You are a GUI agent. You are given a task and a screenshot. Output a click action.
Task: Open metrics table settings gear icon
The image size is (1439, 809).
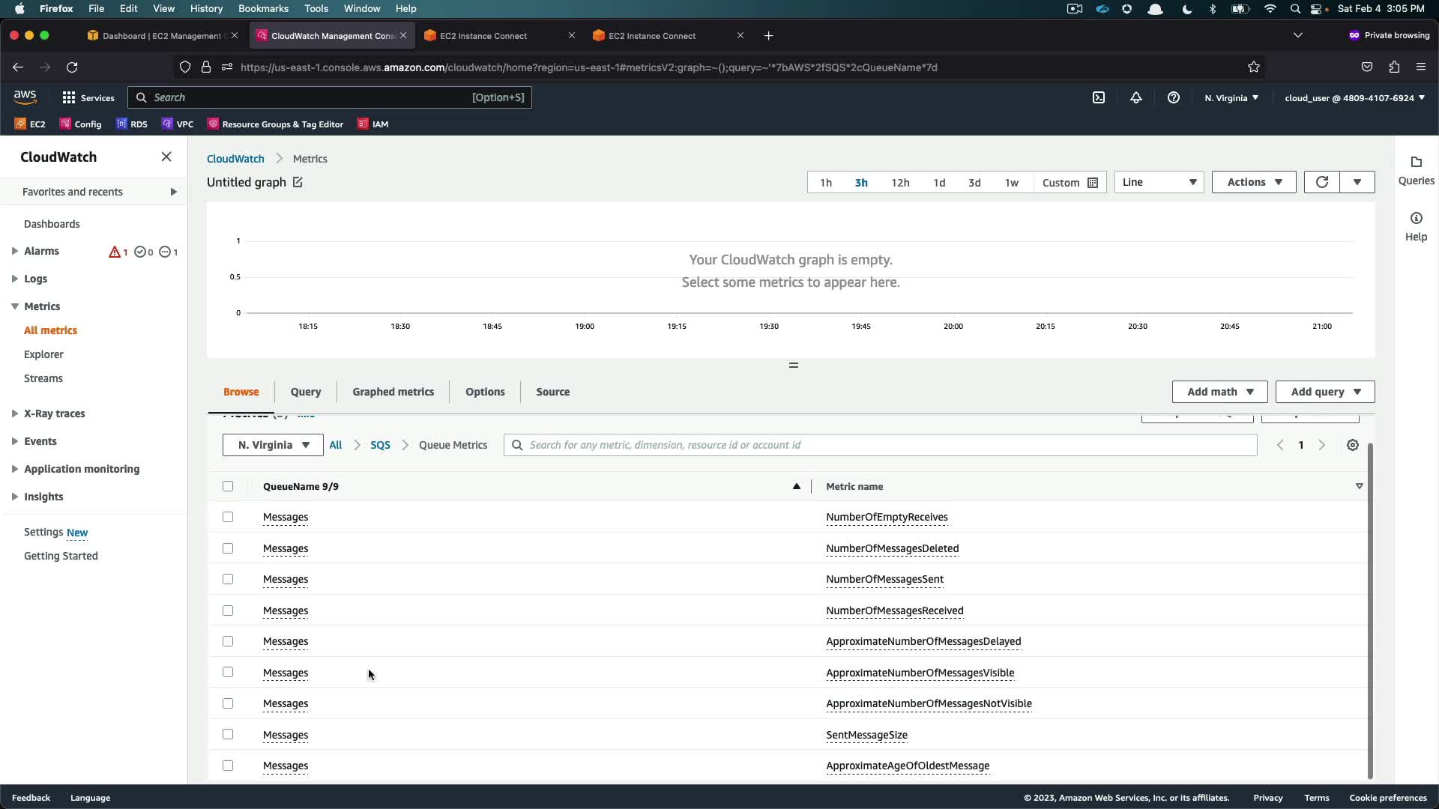coord(1353,445)
